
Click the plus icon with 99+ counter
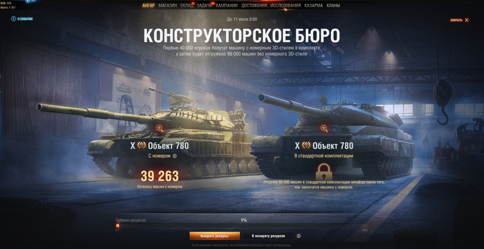click(x=28, y=1)
